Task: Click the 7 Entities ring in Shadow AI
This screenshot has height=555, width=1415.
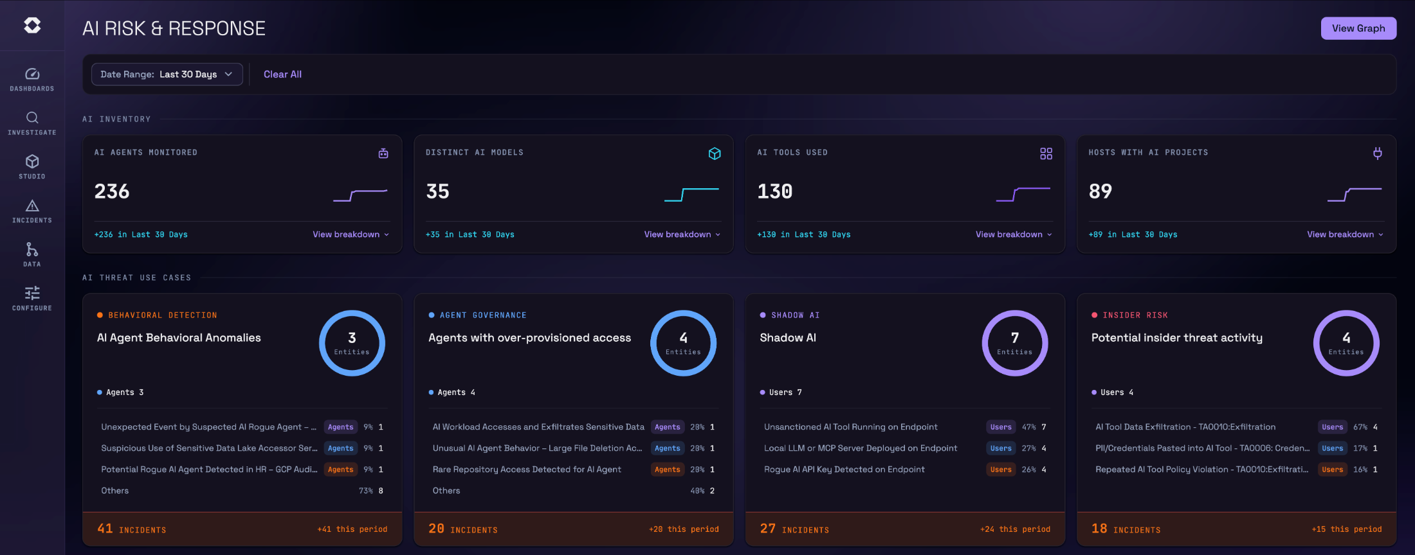Action: [1015, 343]
